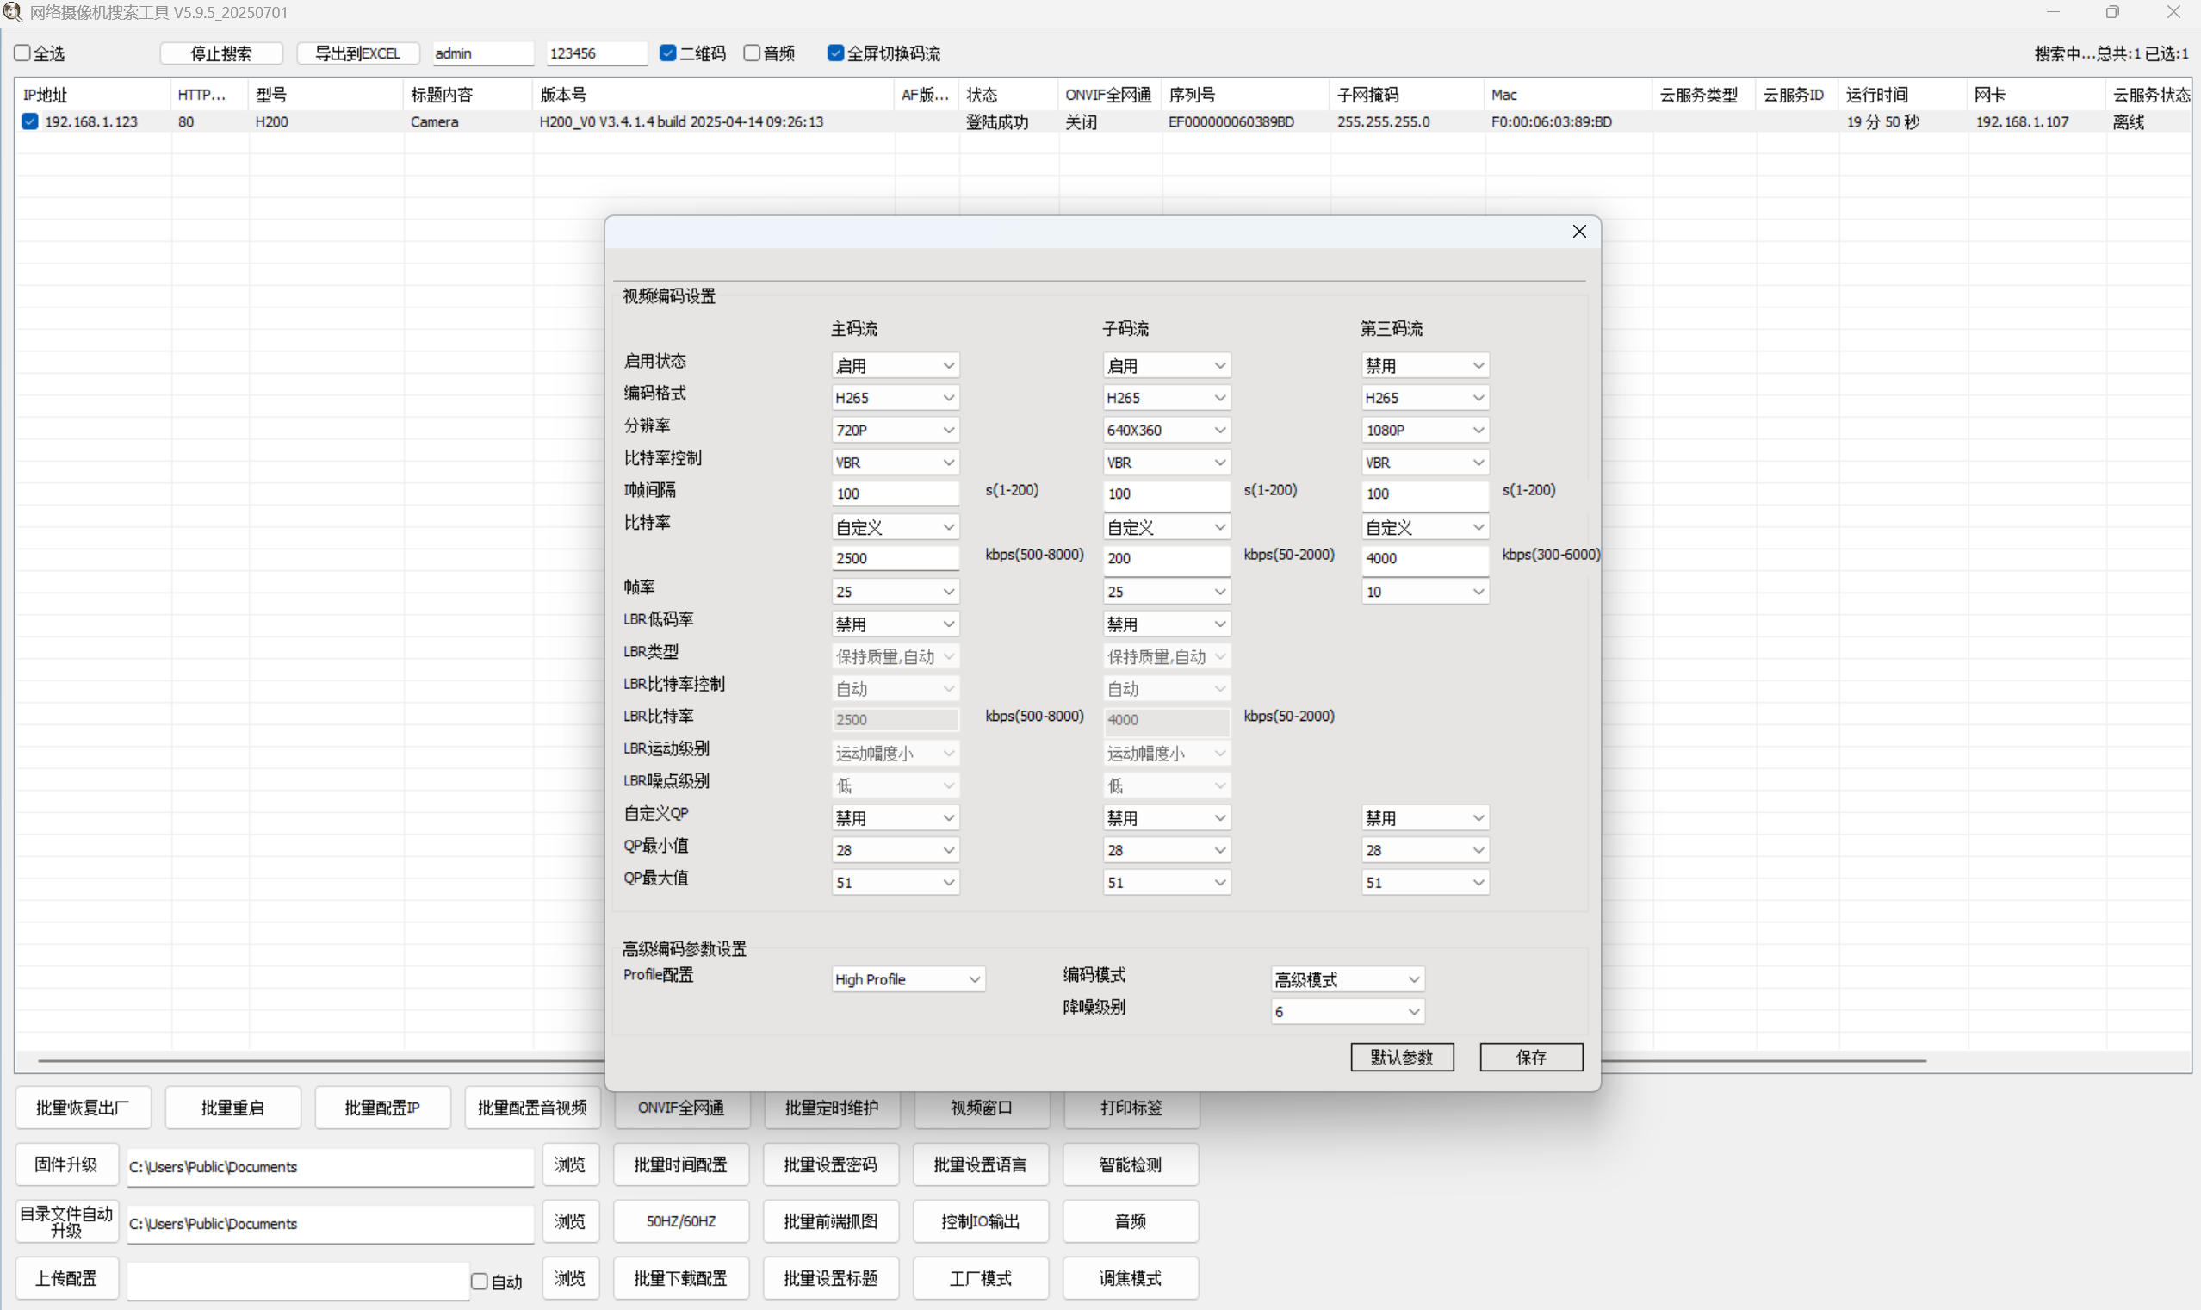Click the 默认参数 button
The height and width of the screenshot is (1310, 2201).
(1401, 1057)
